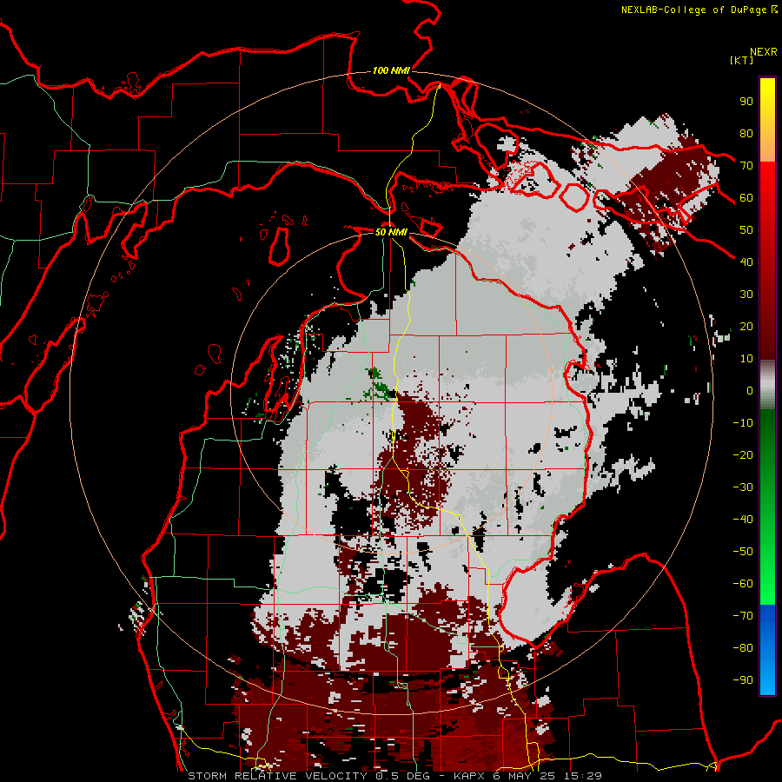Click the -70 value on the velocity scale
This screenshot has height=782, width=782.
tap(743, 616)
